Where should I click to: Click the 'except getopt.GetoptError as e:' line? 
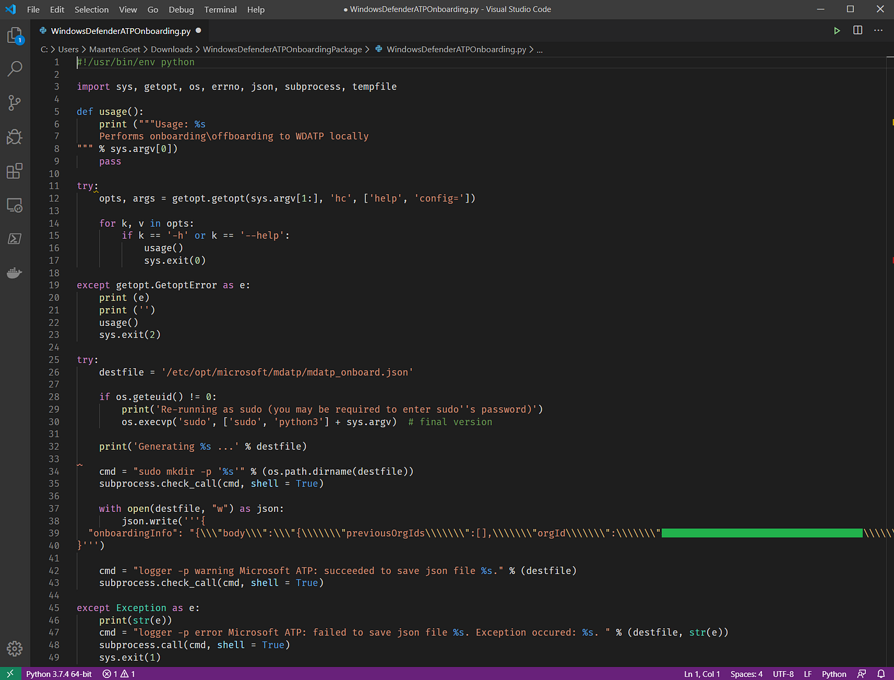163,286
